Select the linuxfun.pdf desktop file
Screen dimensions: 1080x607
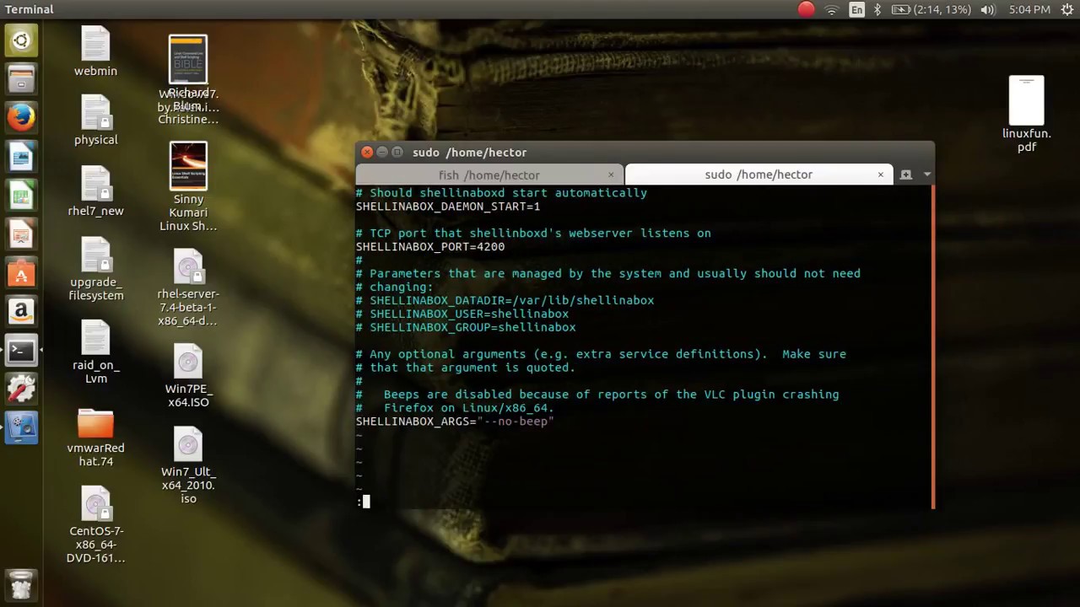click(1026, 115)
